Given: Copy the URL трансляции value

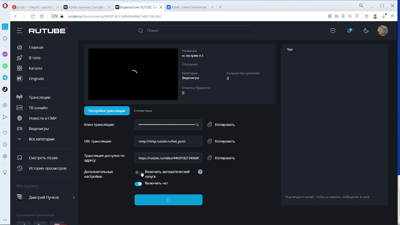Looking at the screenshot, I should (221, 141).
